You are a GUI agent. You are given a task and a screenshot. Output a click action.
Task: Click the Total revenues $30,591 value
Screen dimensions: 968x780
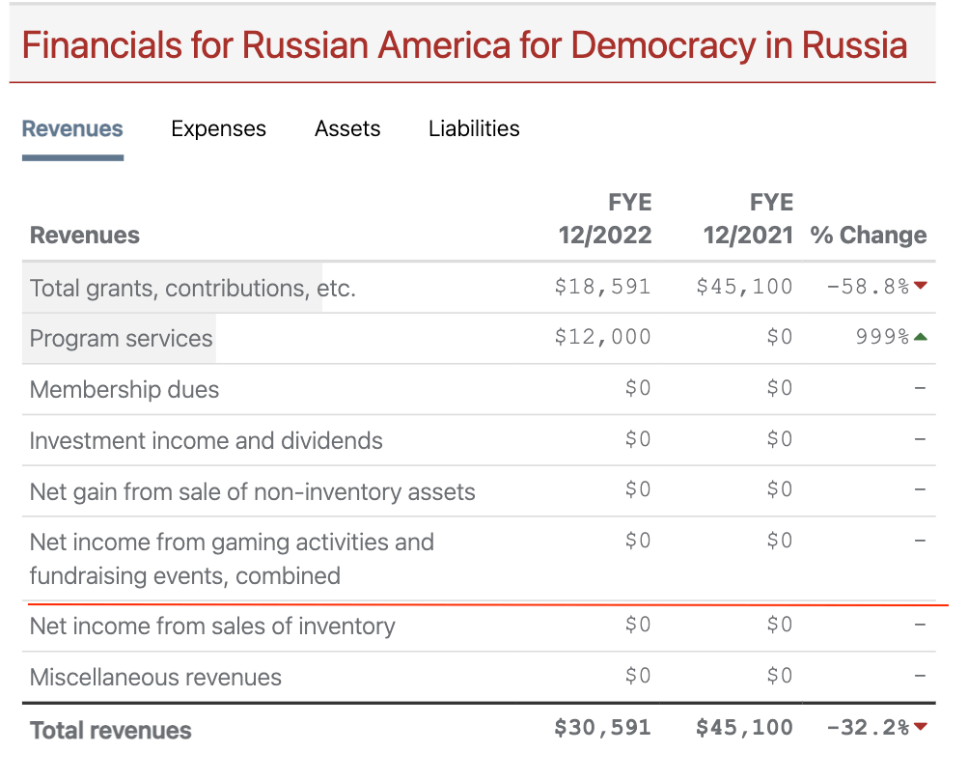click(x=602, y=728)
